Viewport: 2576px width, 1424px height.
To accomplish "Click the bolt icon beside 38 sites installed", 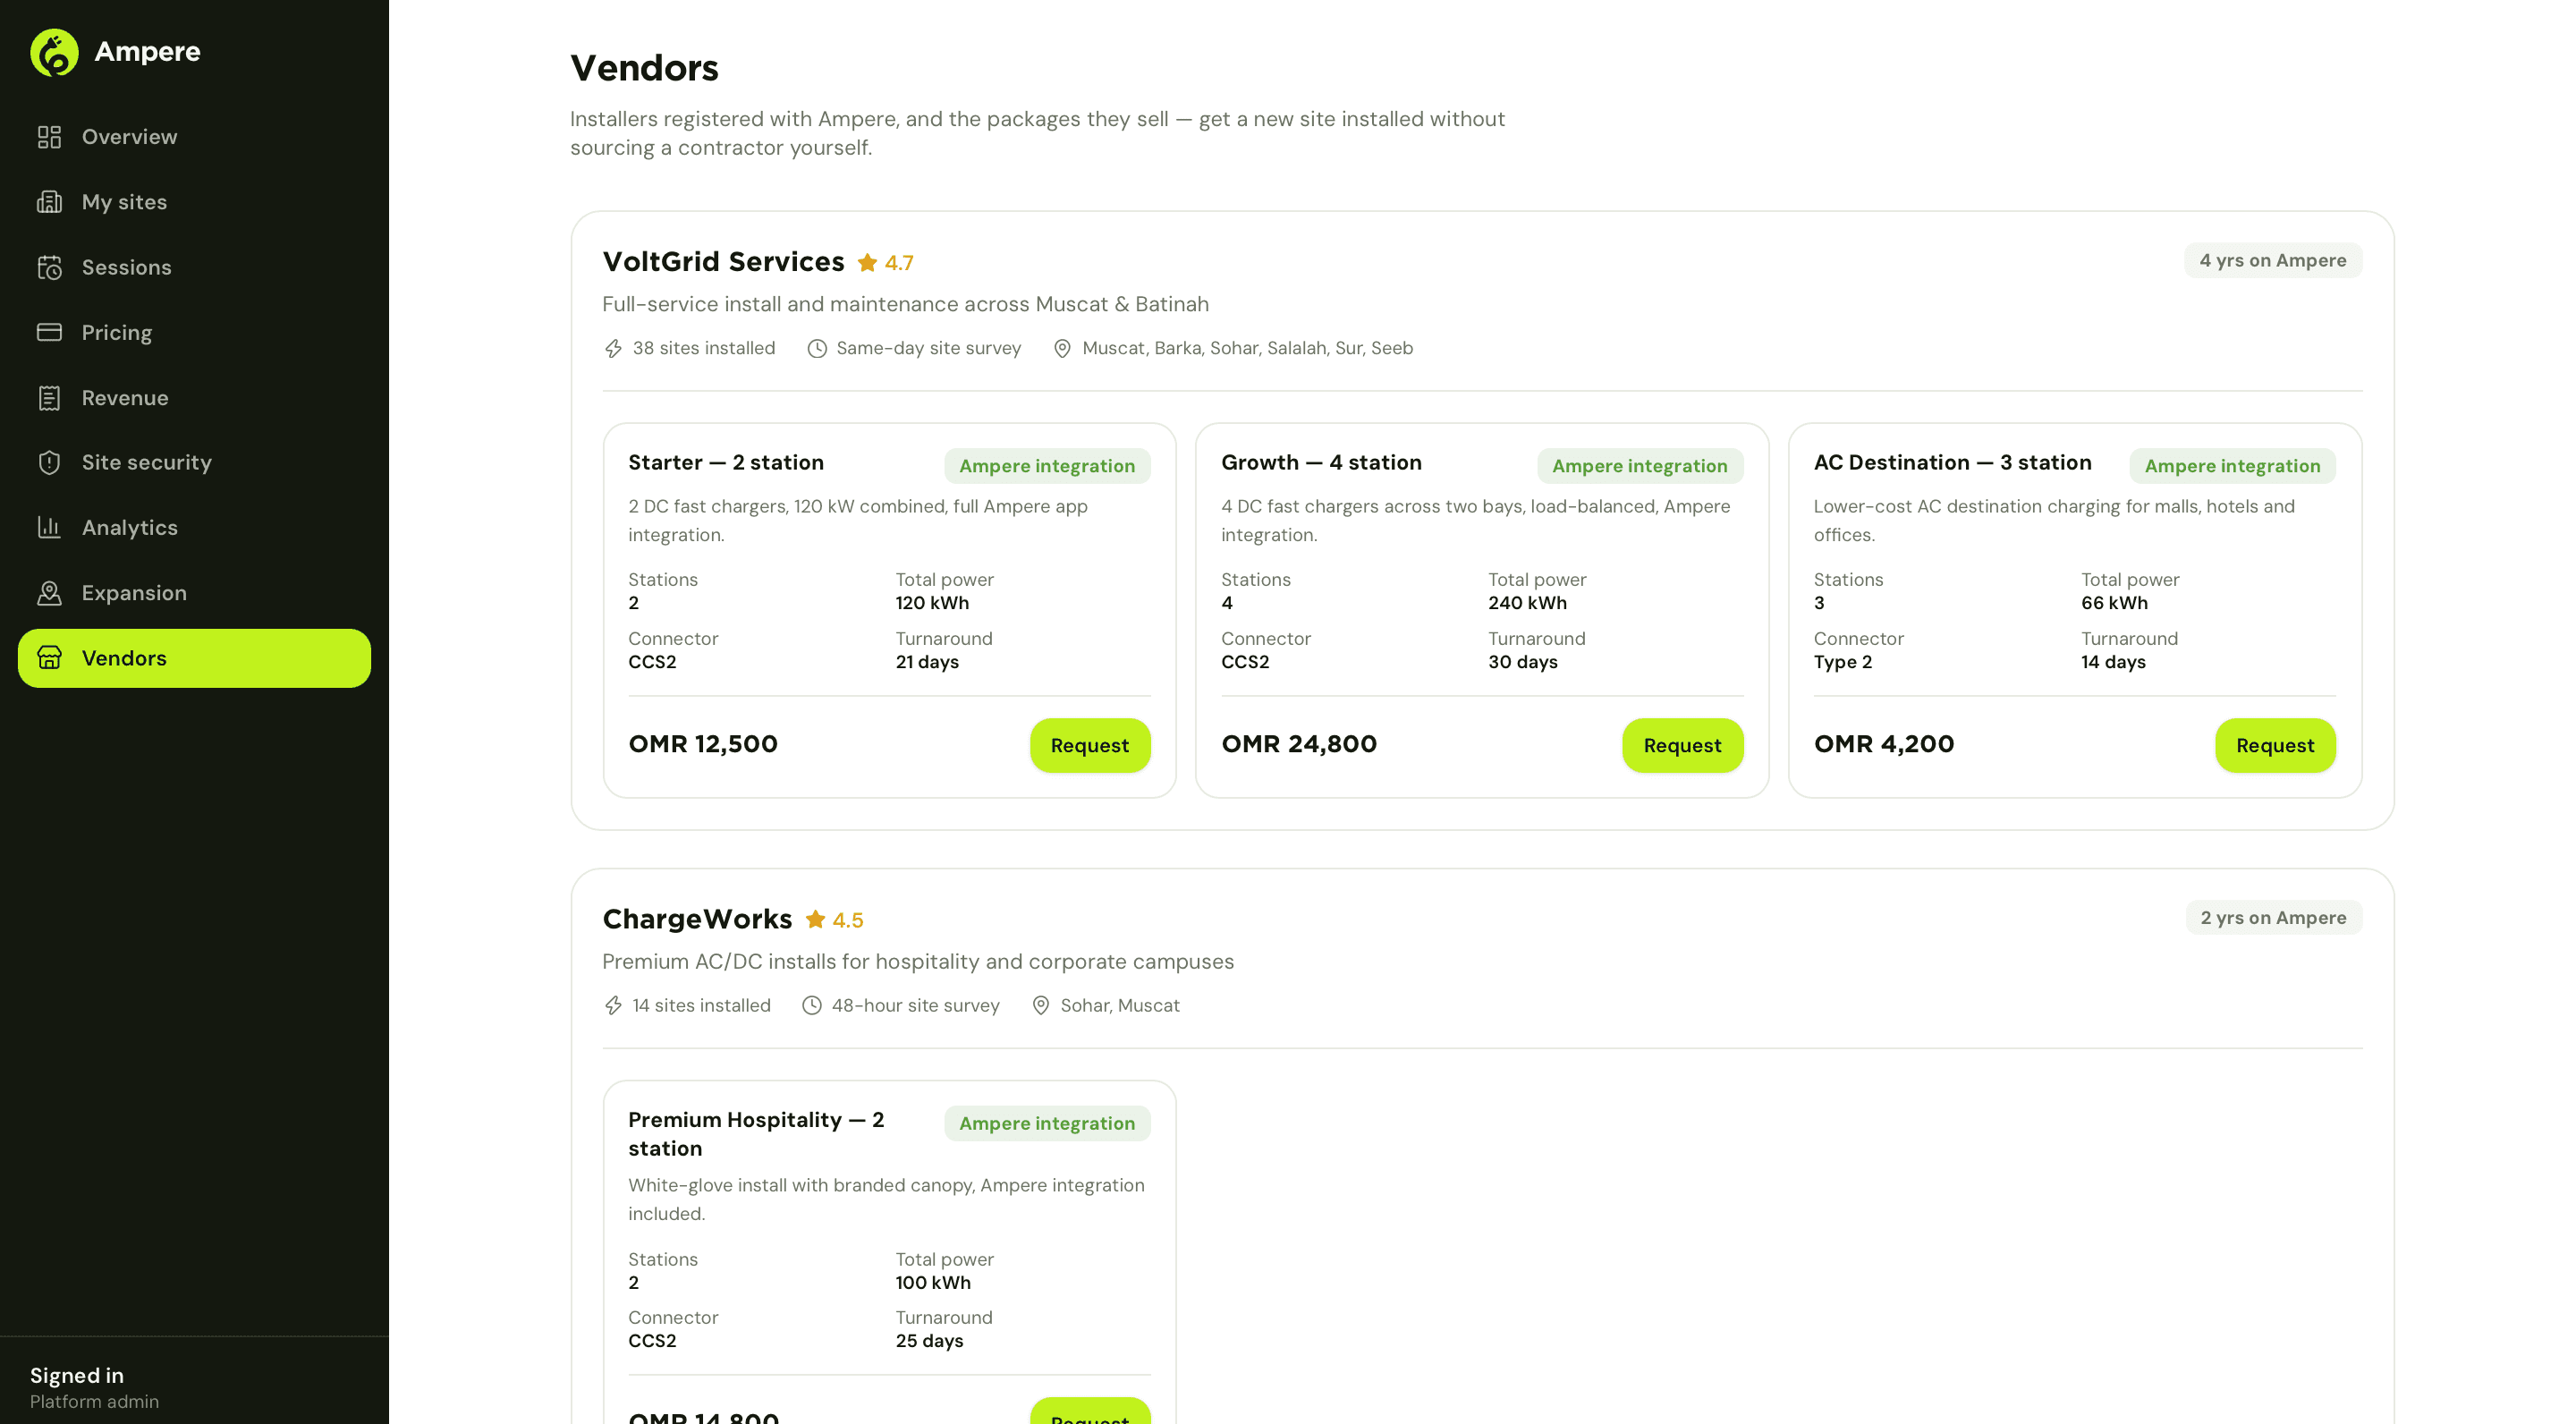I will coord(613,348).
